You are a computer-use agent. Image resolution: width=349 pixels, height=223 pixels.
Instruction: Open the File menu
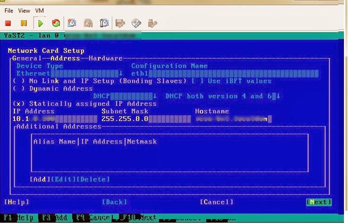pyautogui.click(x=9, y=11)
